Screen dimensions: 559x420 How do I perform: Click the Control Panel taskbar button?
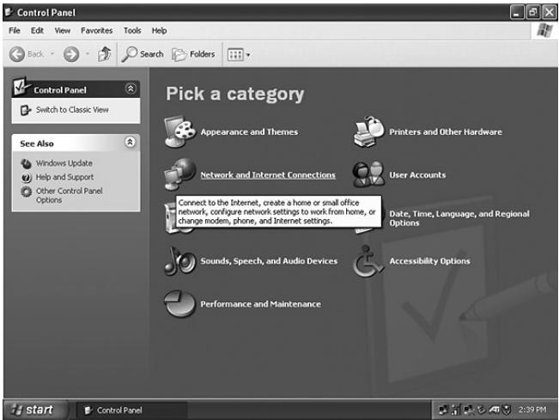(131, 411)
